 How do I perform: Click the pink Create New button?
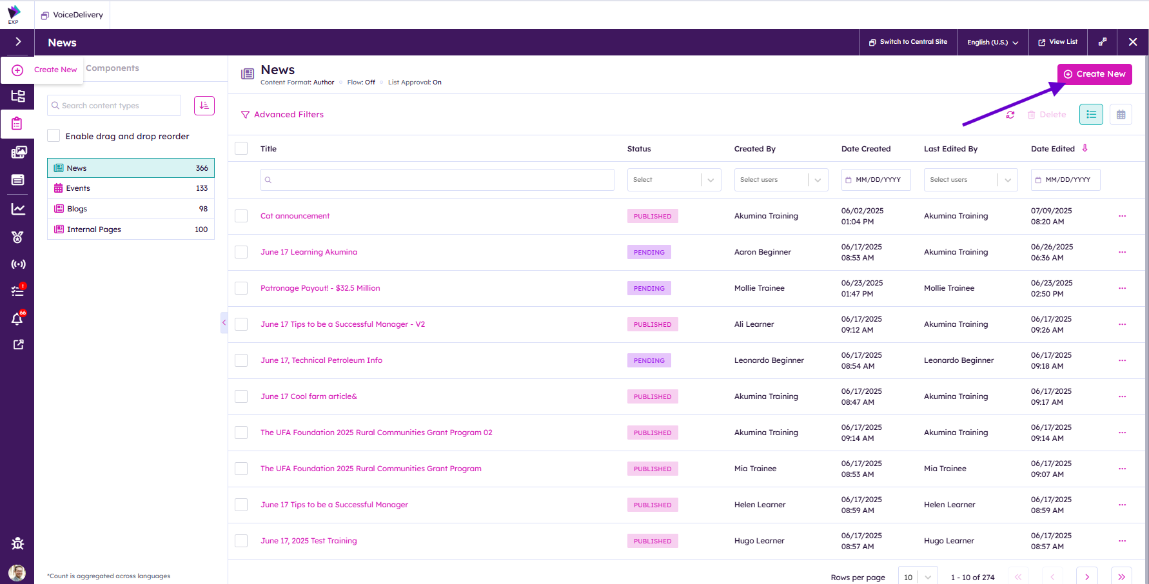(x=1094, y=74)
